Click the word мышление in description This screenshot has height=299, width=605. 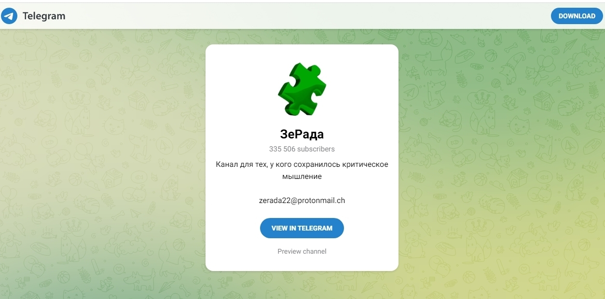point(302,177)
